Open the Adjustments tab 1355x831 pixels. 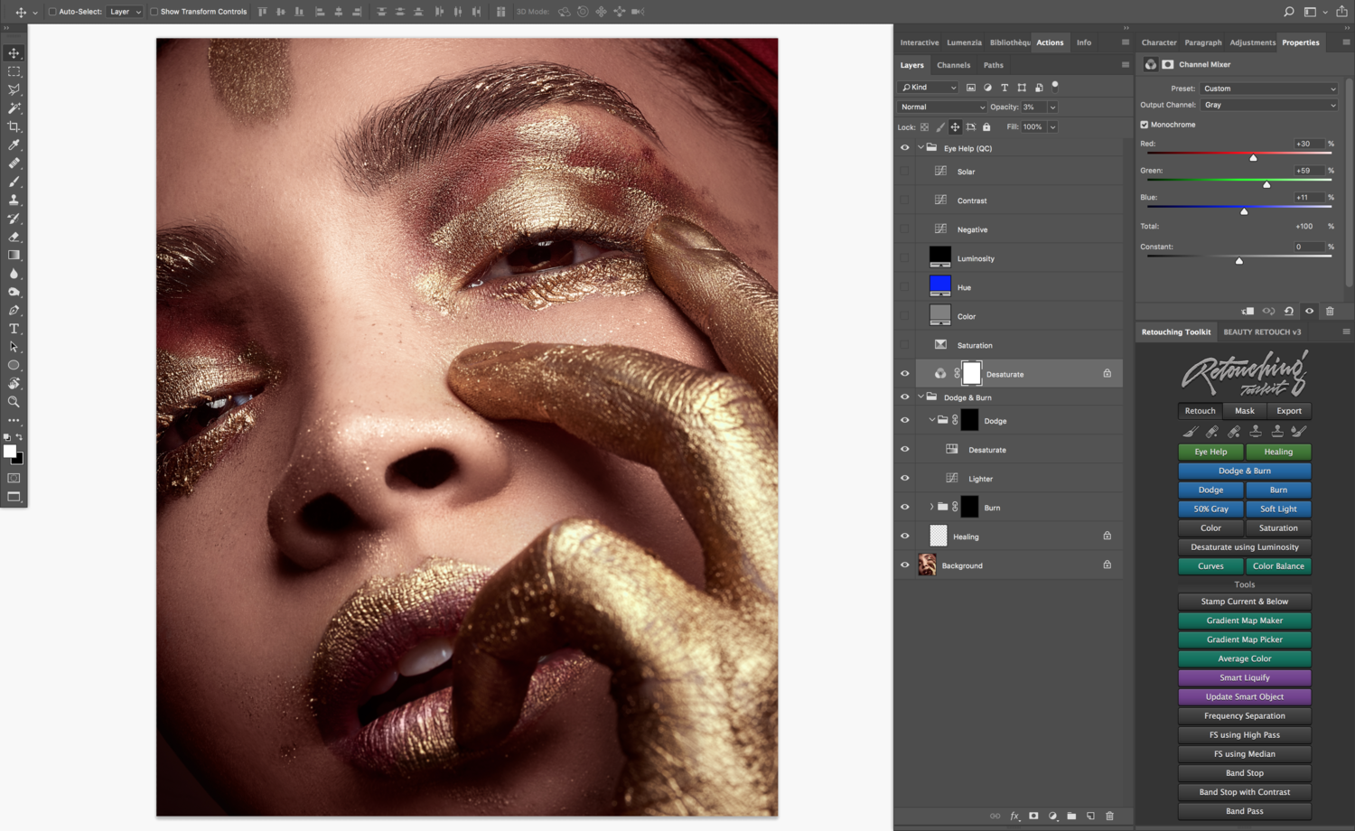pos(1252,42)
